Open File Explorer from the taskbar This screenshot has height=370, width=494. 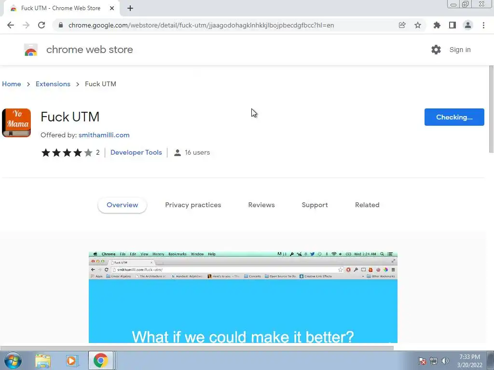click(43, 360)
